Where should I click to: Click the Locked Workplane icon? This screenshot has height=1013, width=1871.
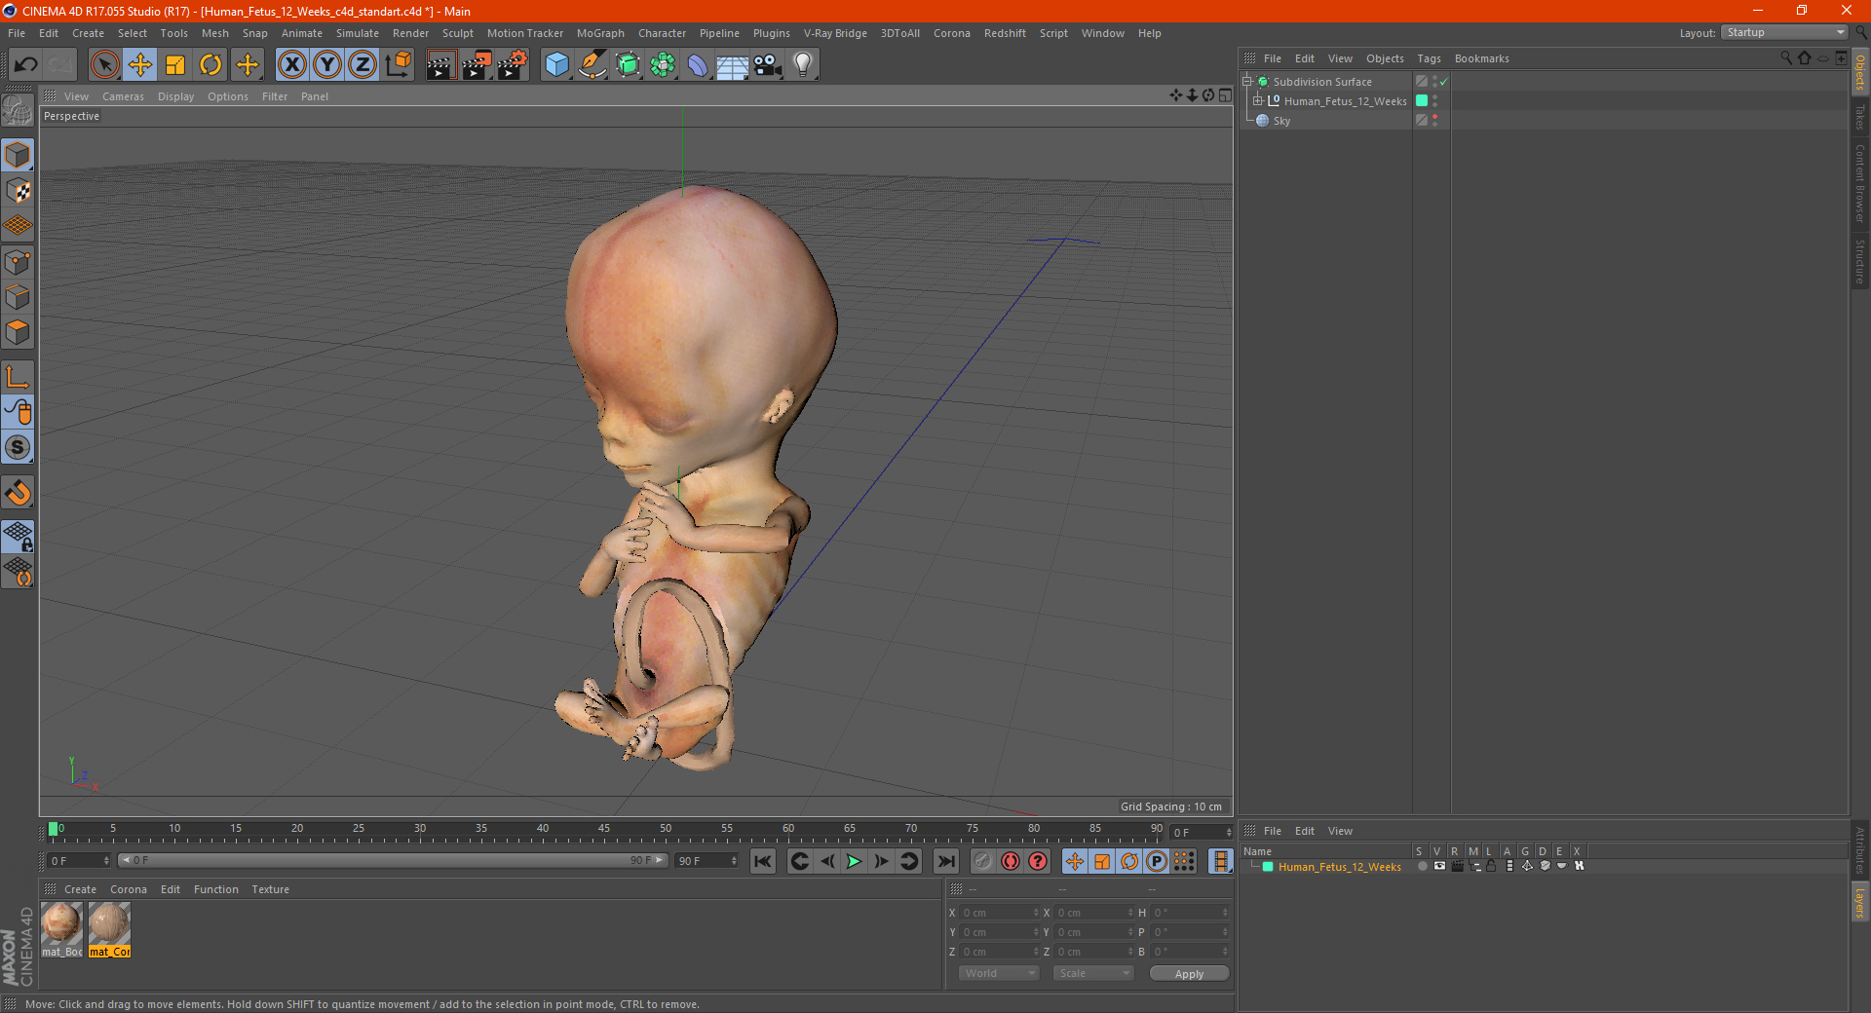[x=19, y=536]
